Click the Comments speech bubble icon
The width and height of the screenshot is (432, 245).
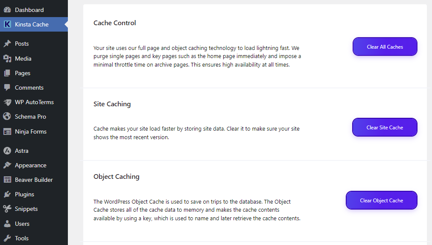(7, 87)
